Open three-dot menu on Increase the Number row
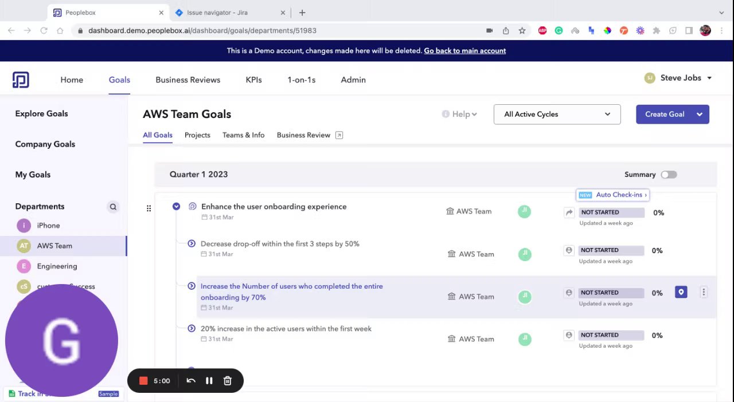This screenshot has height=402, width=734. [704, 293]
